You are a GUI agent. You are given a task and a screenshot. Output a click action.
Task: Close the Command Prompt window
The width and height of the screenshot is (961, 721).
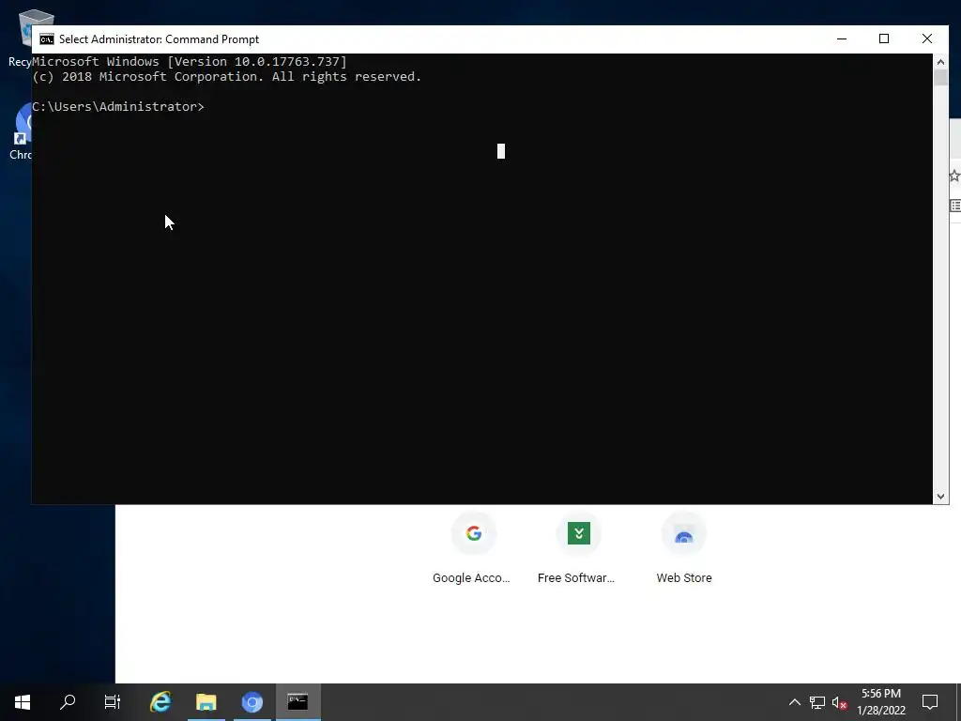(926, 38)
